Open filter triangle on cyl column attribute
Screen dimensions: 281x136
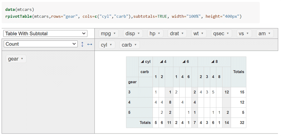point(111,45)
